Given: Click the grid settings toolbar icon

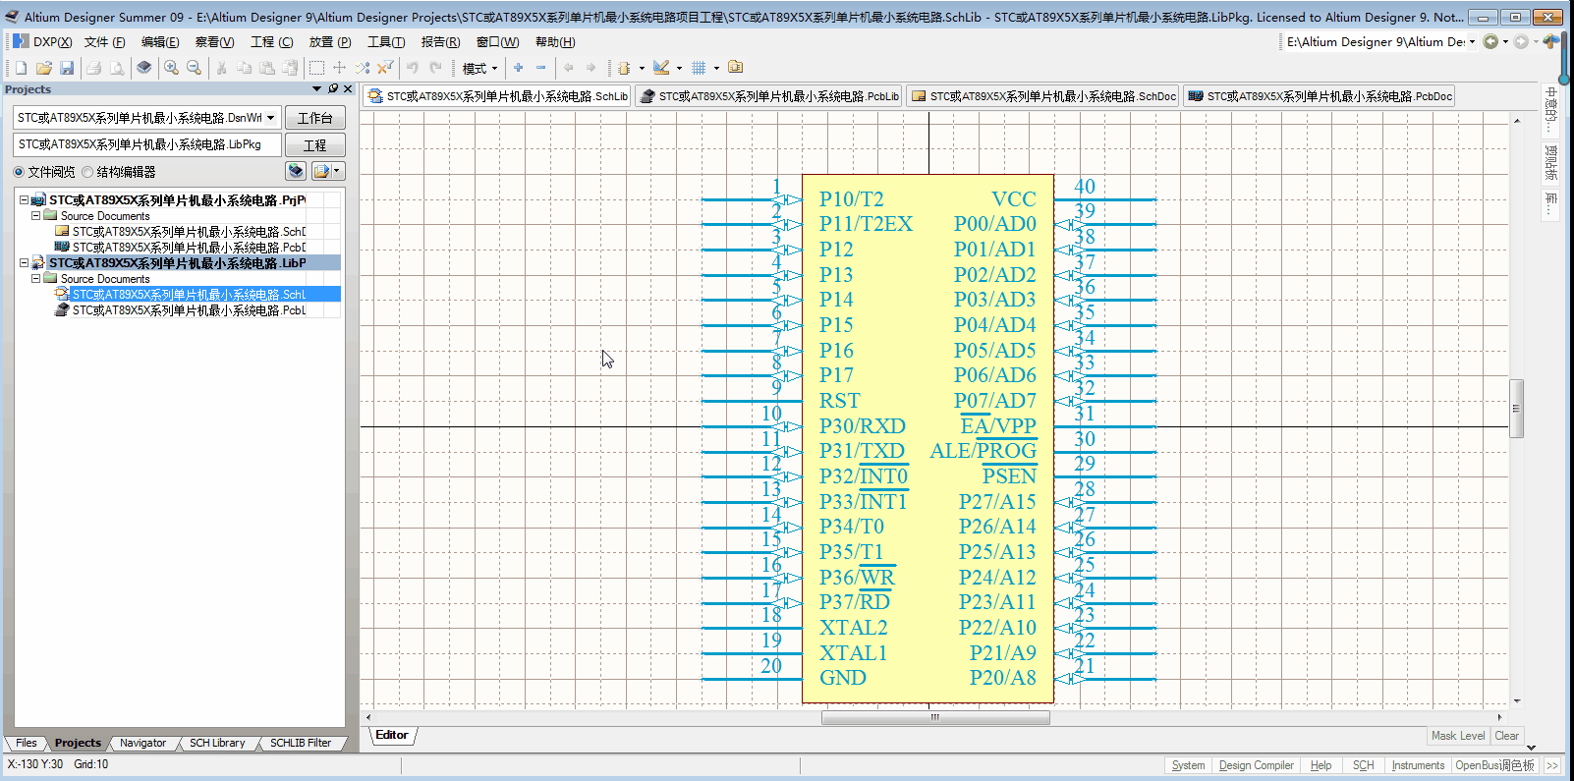Looking at the screenshot, I should [x=699, y=68].
